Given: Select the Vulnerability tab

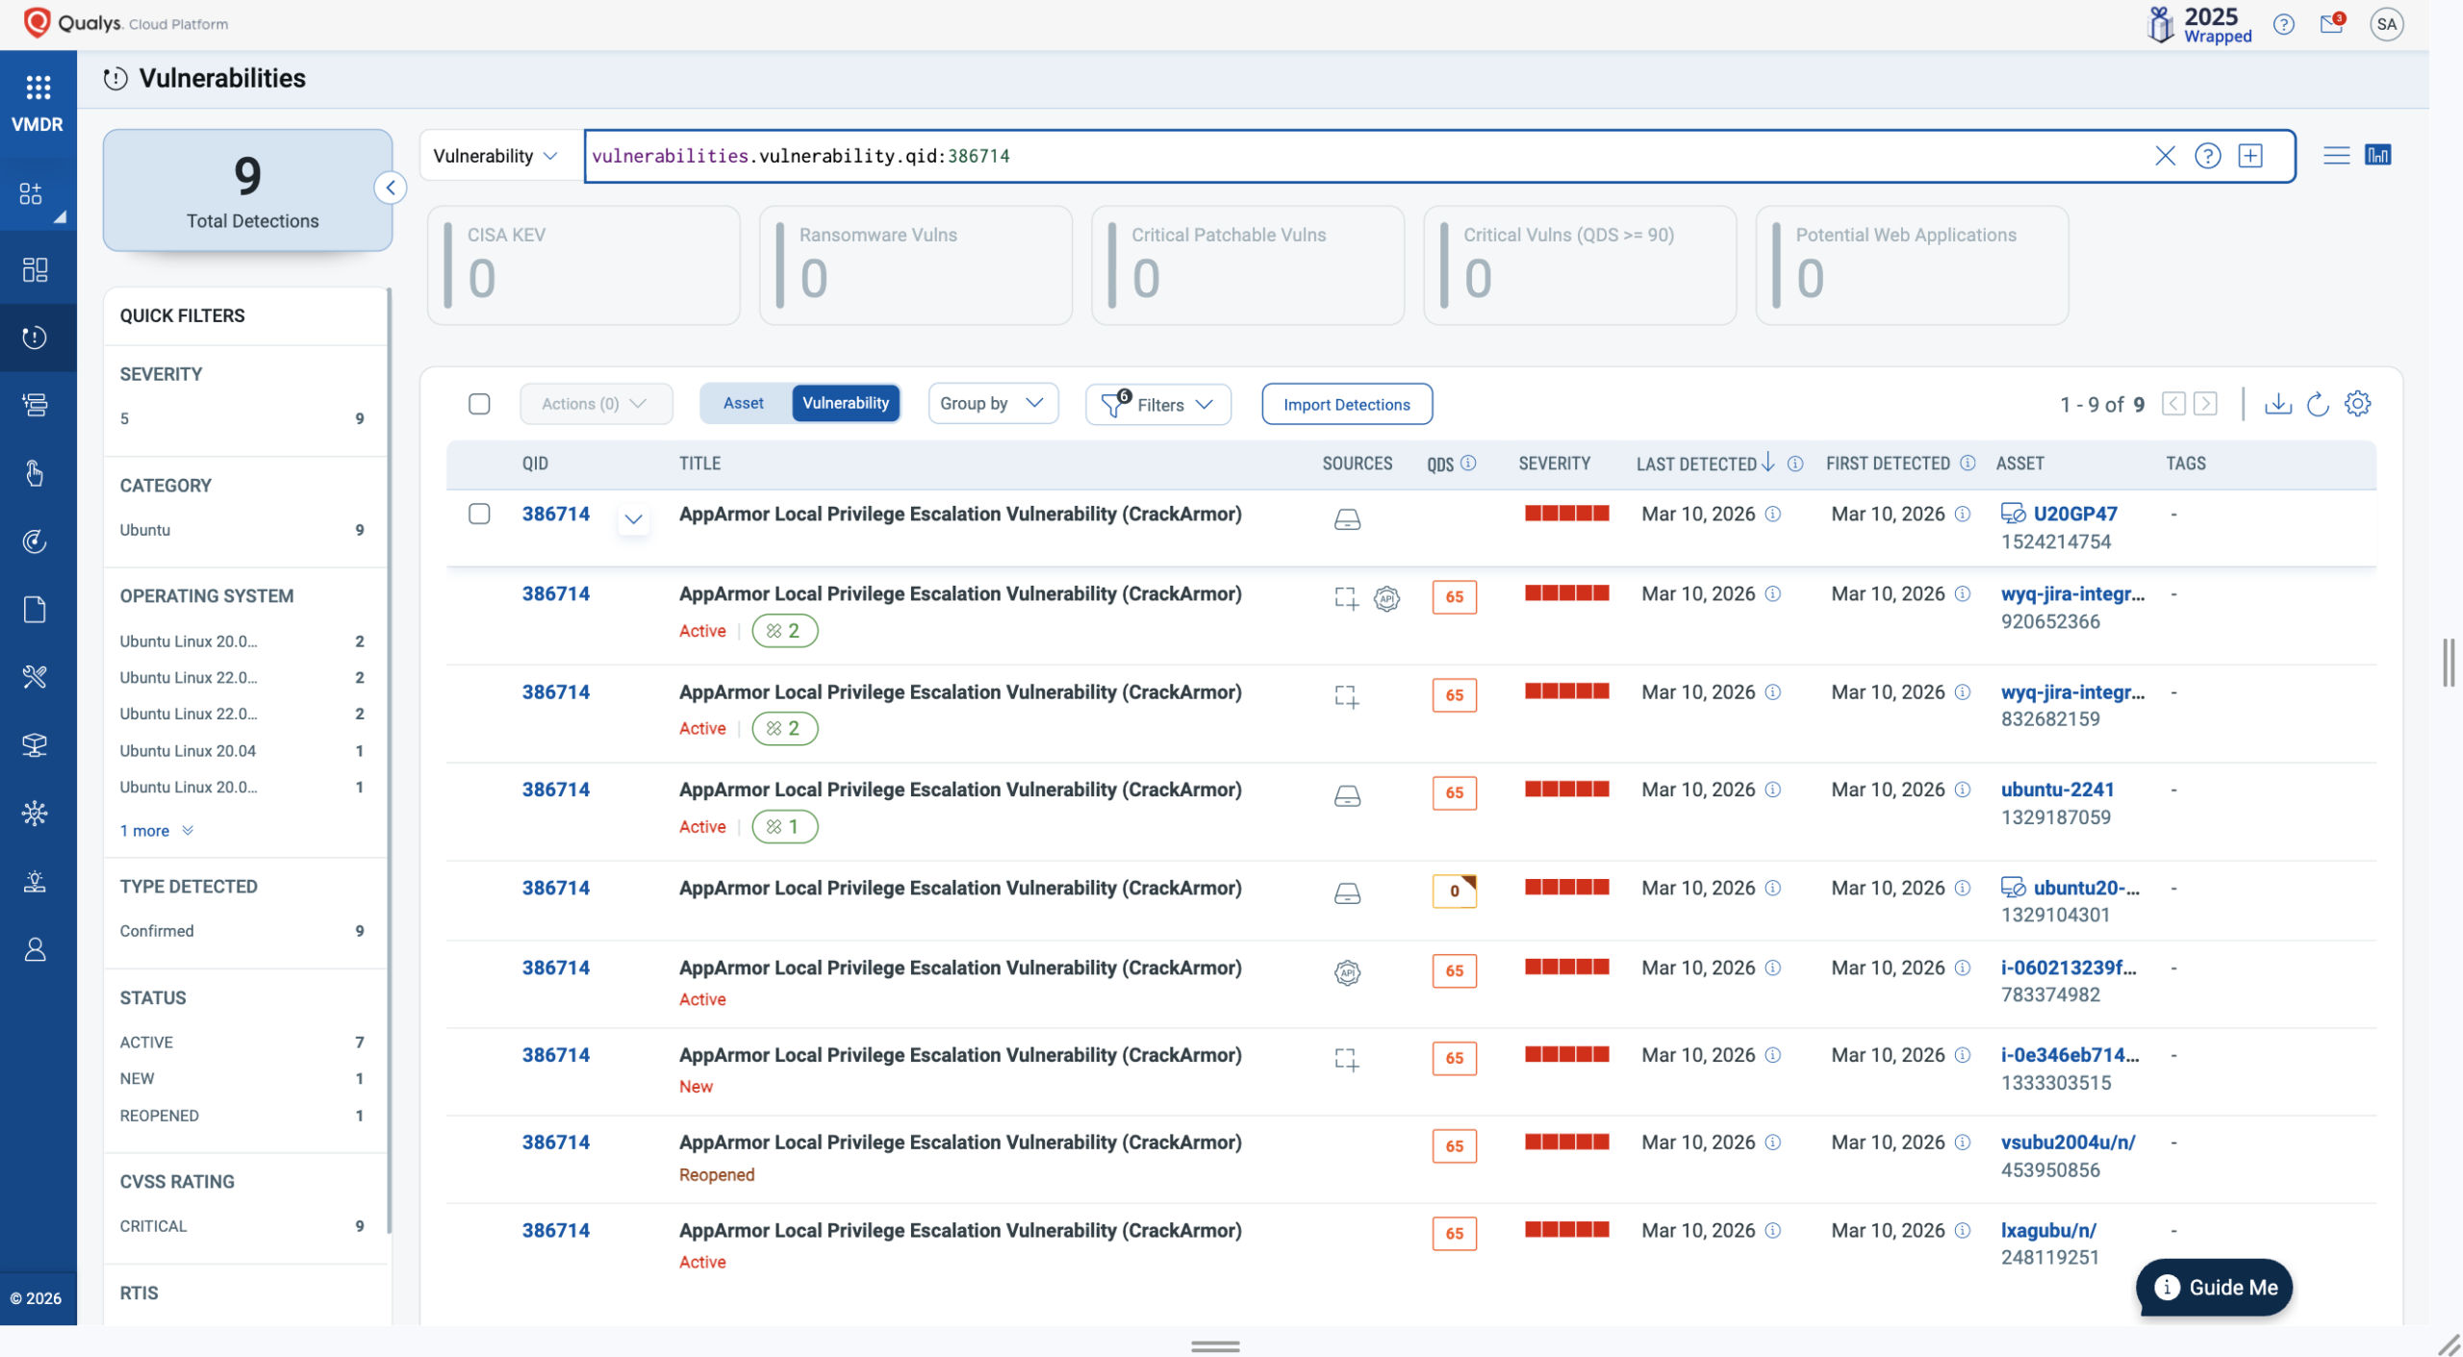Looking at the screenshot, I should point(846,403).
